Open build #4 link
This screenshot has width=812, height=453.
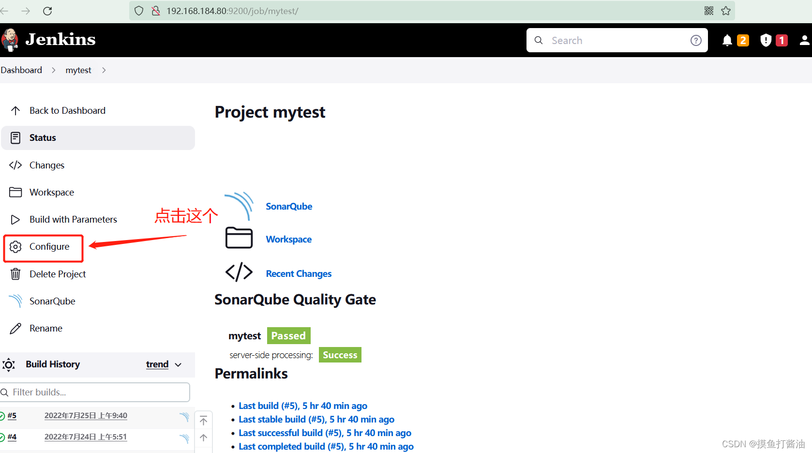coord(12,437)
